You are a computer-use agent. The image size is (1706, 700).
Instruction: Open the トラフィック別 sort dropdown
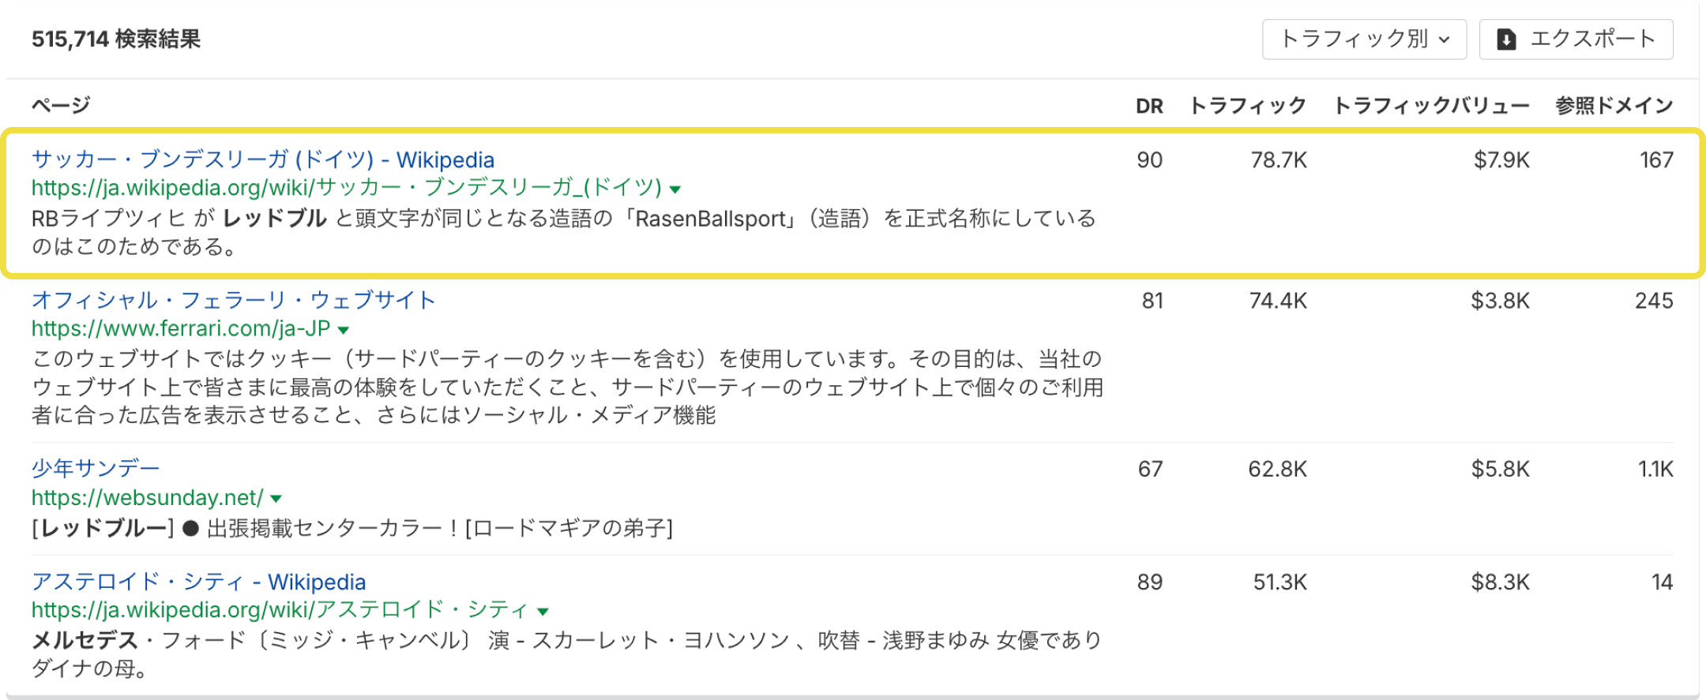tap(1364, 39)
